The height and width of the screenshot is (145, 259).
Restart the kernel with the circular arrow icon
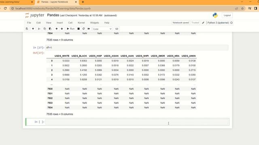[x=84, y=29]
